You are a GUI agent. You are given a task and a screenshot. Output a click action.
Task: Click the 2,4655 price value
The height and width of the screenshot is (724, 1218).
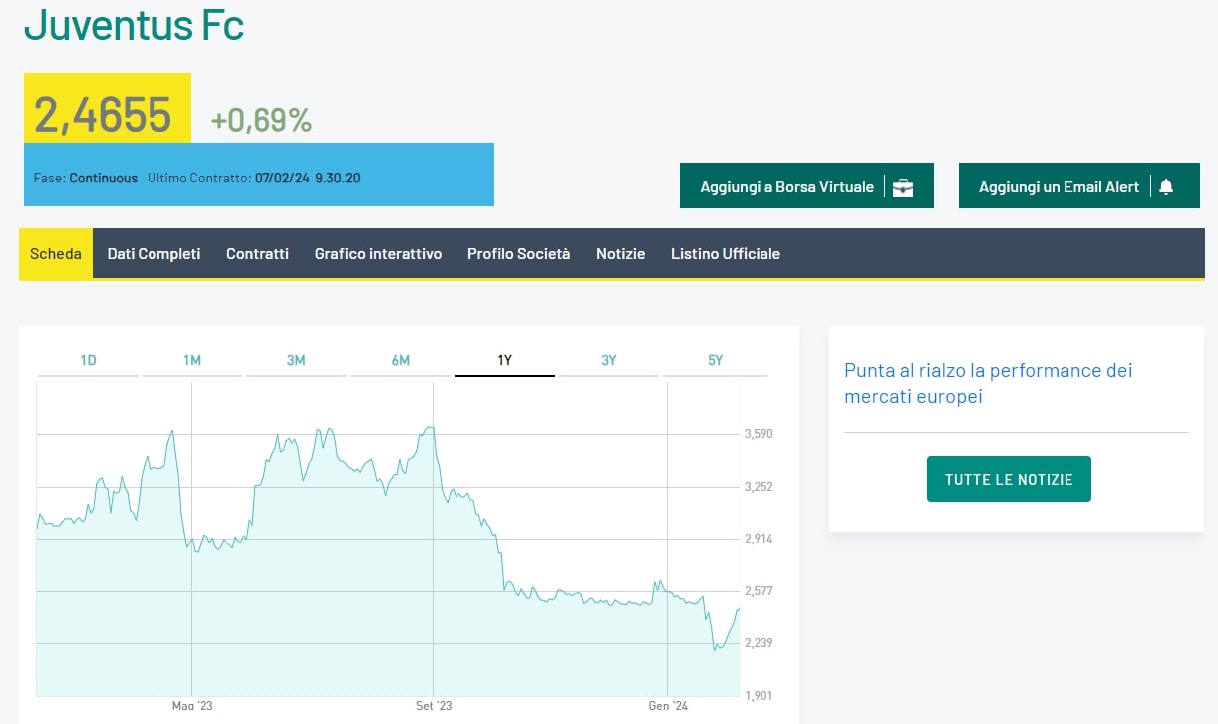pyautogui.click(x=103, y=115)
